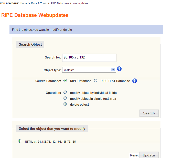Click the Source Database label
This screenshot has height=158, width=183.
click(x=48, y=81)
